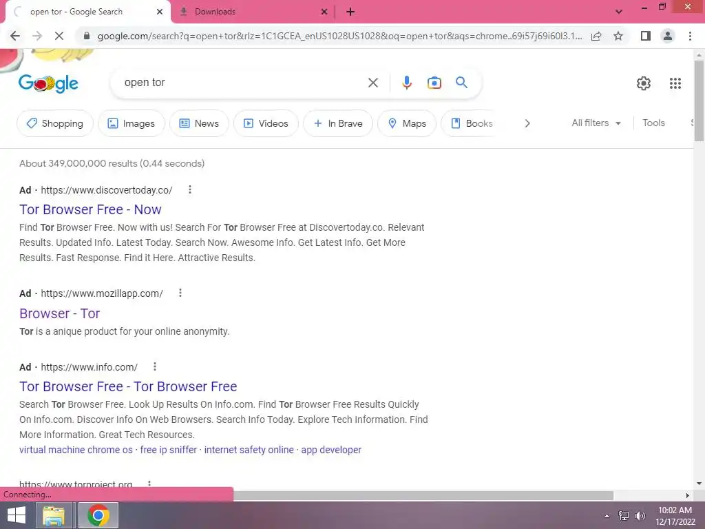Image resolution: width=705 pixels, height=529 pixels.
Task: Click the horizontal scrollbar thumb
Action: (x=423, y=495)
